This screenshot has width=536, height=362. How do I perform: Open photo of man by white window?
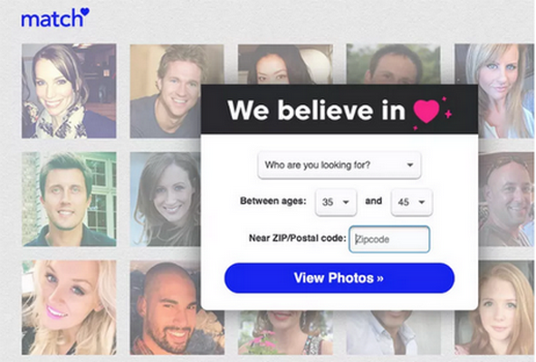[69, 199]
